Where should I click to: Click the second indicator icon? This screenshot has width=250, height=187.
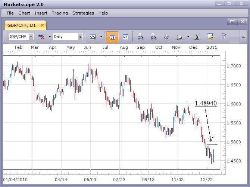coord(153,37)
